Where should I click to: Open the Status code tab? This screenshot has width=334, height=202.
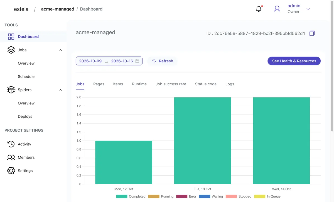point(206,84)
